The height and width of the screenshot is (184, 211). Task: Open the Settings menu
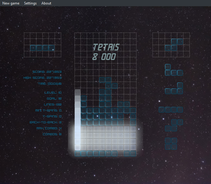click(x=30, y=3)
